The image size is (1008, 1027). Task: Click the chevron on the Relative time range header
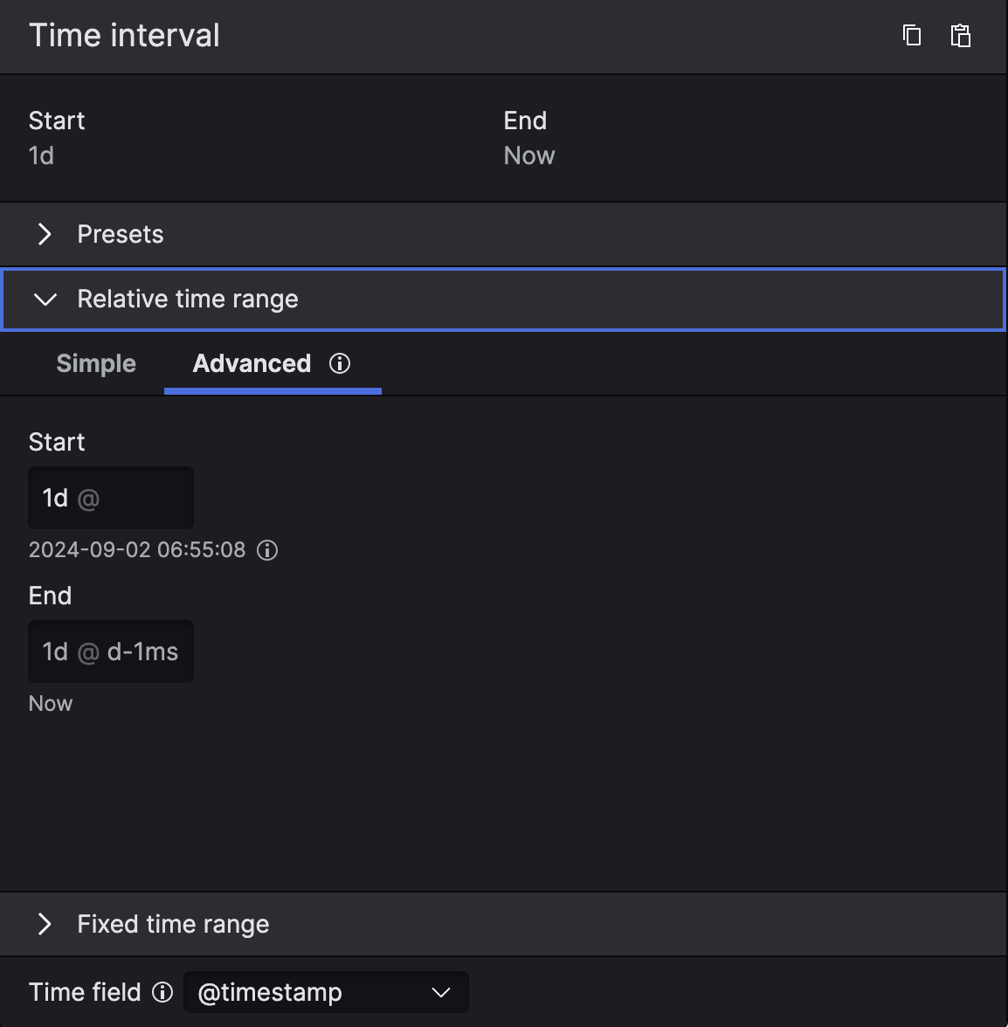pyautogui.click(x=45, y=299)
